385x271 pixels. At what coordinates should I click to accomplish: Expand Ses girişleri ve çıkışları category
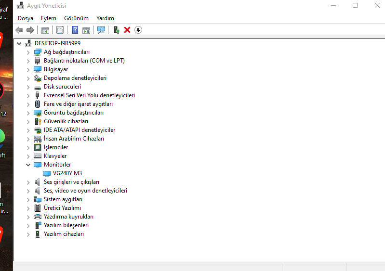pyautogui.click(x=28, y=182)
